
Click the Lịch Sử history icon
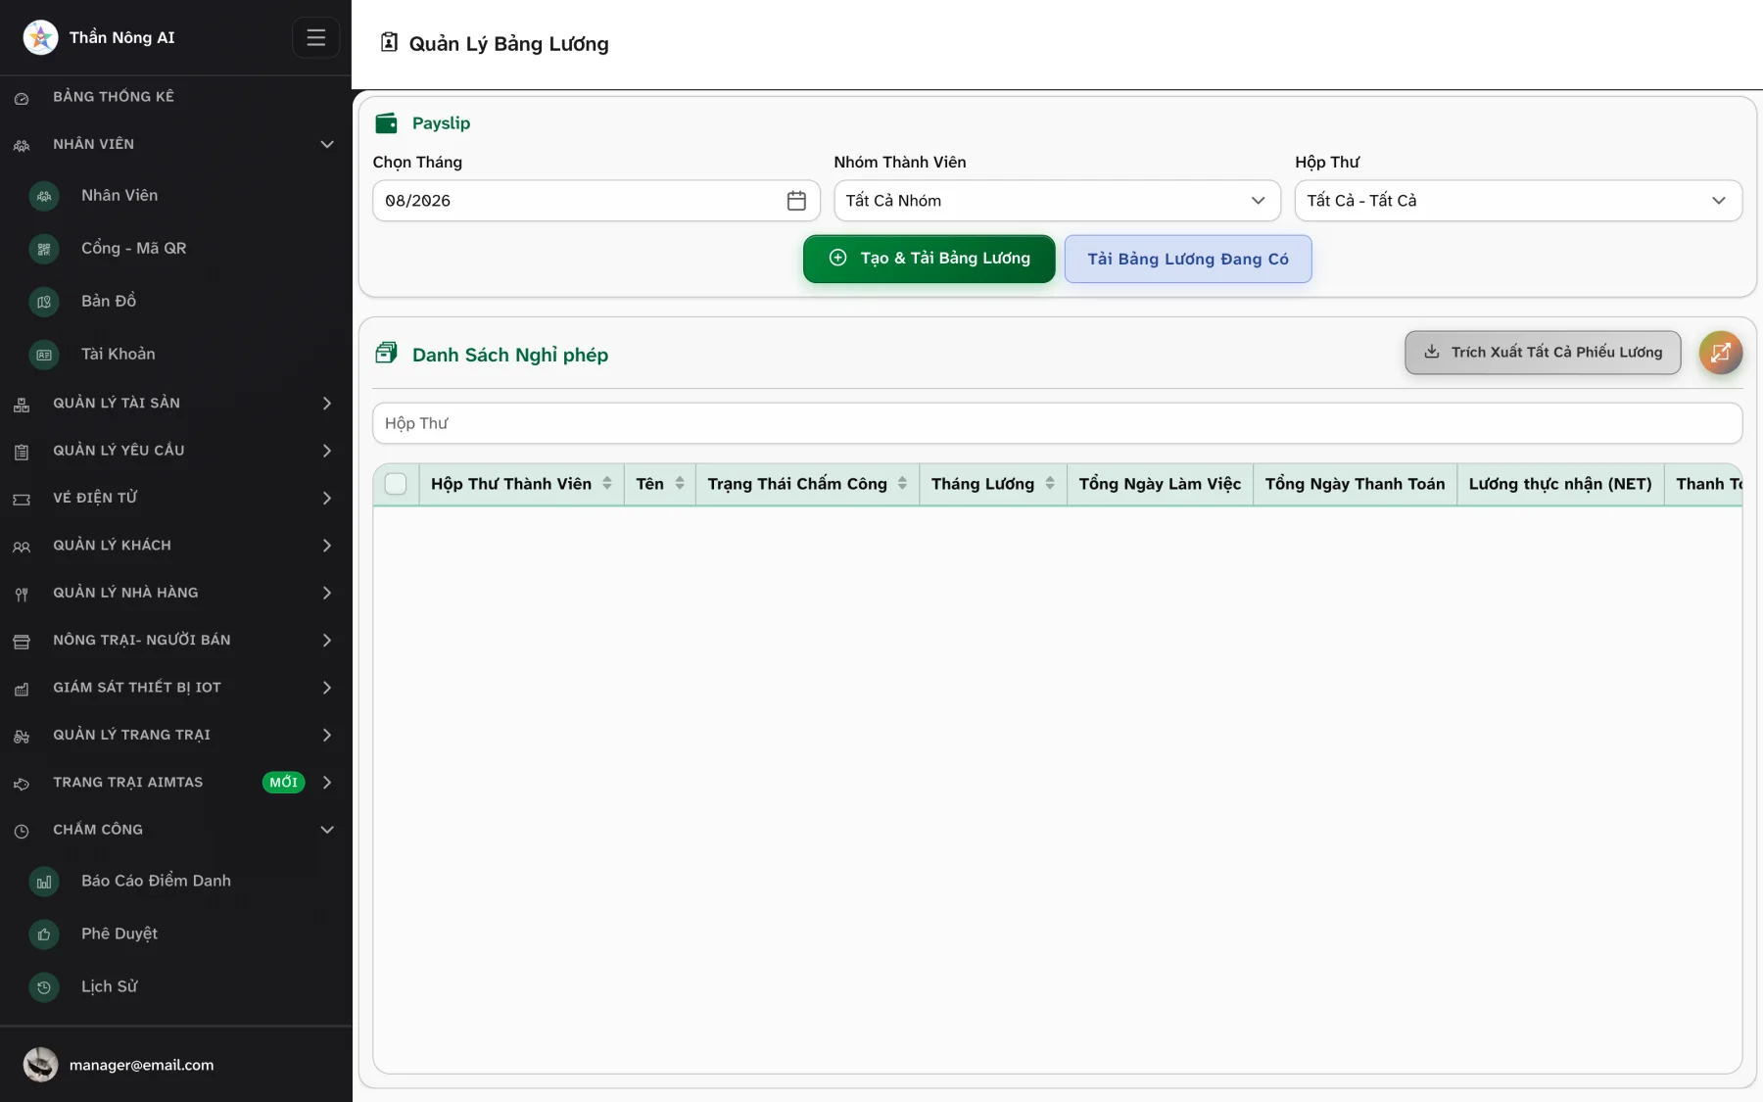click(44, 987)
